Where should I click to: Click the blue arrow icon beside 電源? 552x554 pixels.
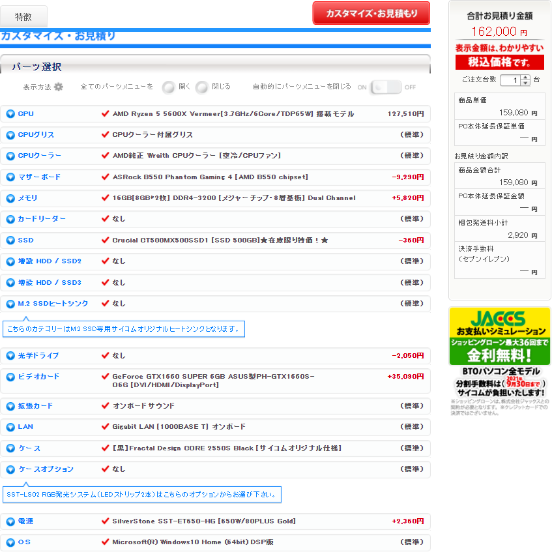coord(10,521)
